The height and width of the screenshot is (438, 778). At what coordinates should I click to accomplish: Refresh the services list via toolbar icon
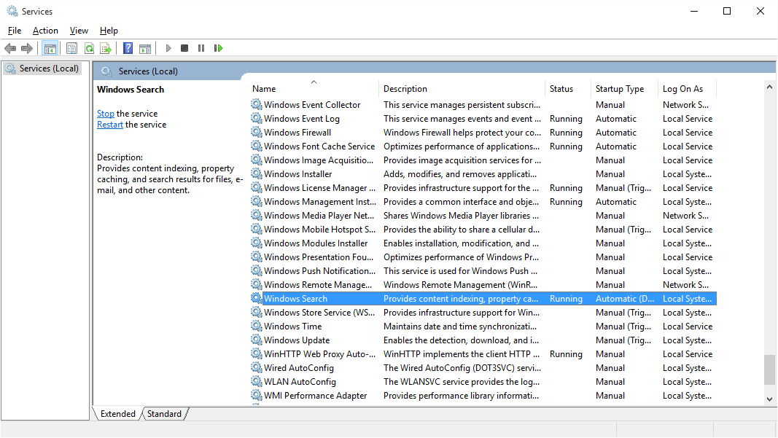88,48
